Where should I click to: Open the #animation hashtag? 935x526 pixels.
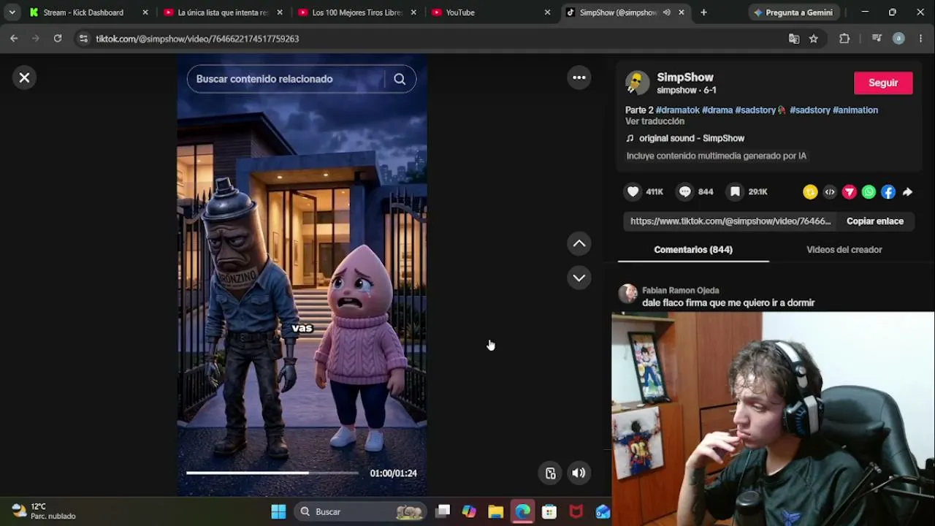855,110
